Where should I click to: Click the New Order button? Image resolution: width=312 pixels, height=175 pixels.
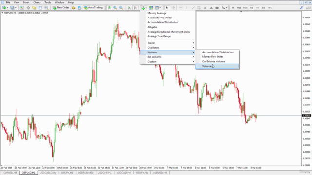61,8
